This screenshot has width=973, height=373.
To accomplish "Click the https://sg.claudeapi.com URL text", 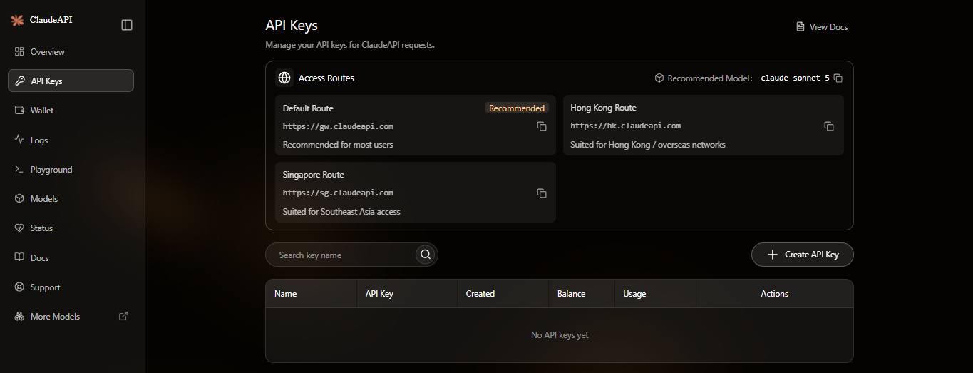I will tap(338, 193).
